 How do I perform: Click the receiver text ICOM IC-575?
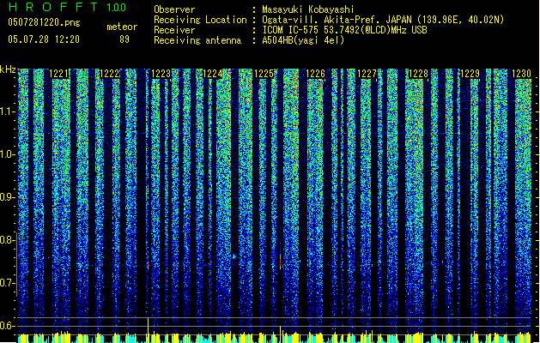point(291,30)
